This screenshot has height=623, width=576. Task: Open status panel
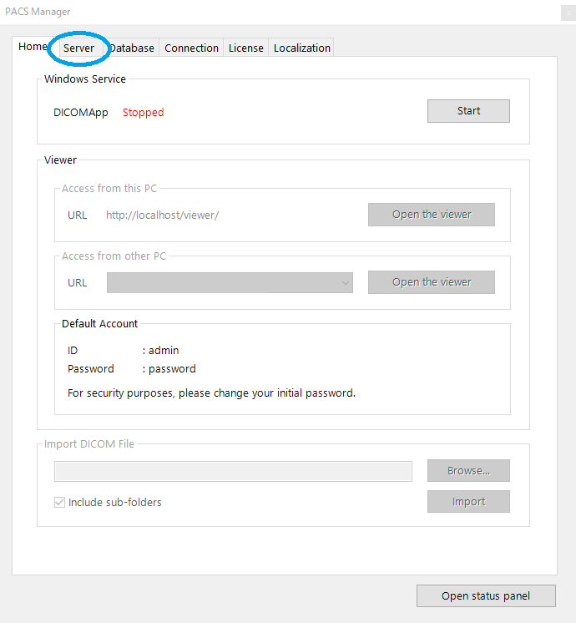(x=486, y=595)
